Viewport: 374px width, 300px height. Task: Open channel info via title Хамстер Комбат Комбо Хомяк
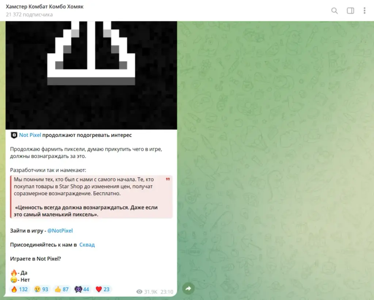pyautogui.click(x=45, y=7)
